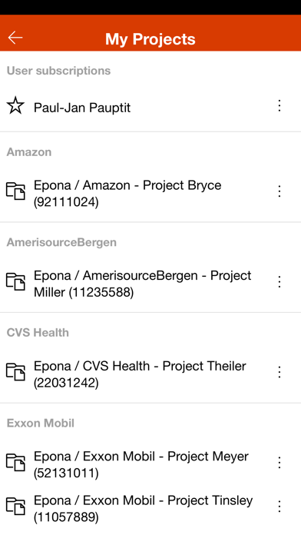
Task: Tap the back arrow in header
Action: tap(15, 38)
